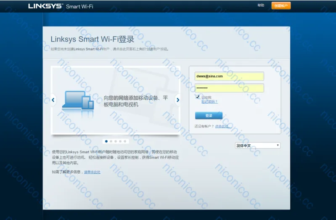Select the first carousel pagination dot
The height and width of the screenshot is (220, 336).
point(106,141)
